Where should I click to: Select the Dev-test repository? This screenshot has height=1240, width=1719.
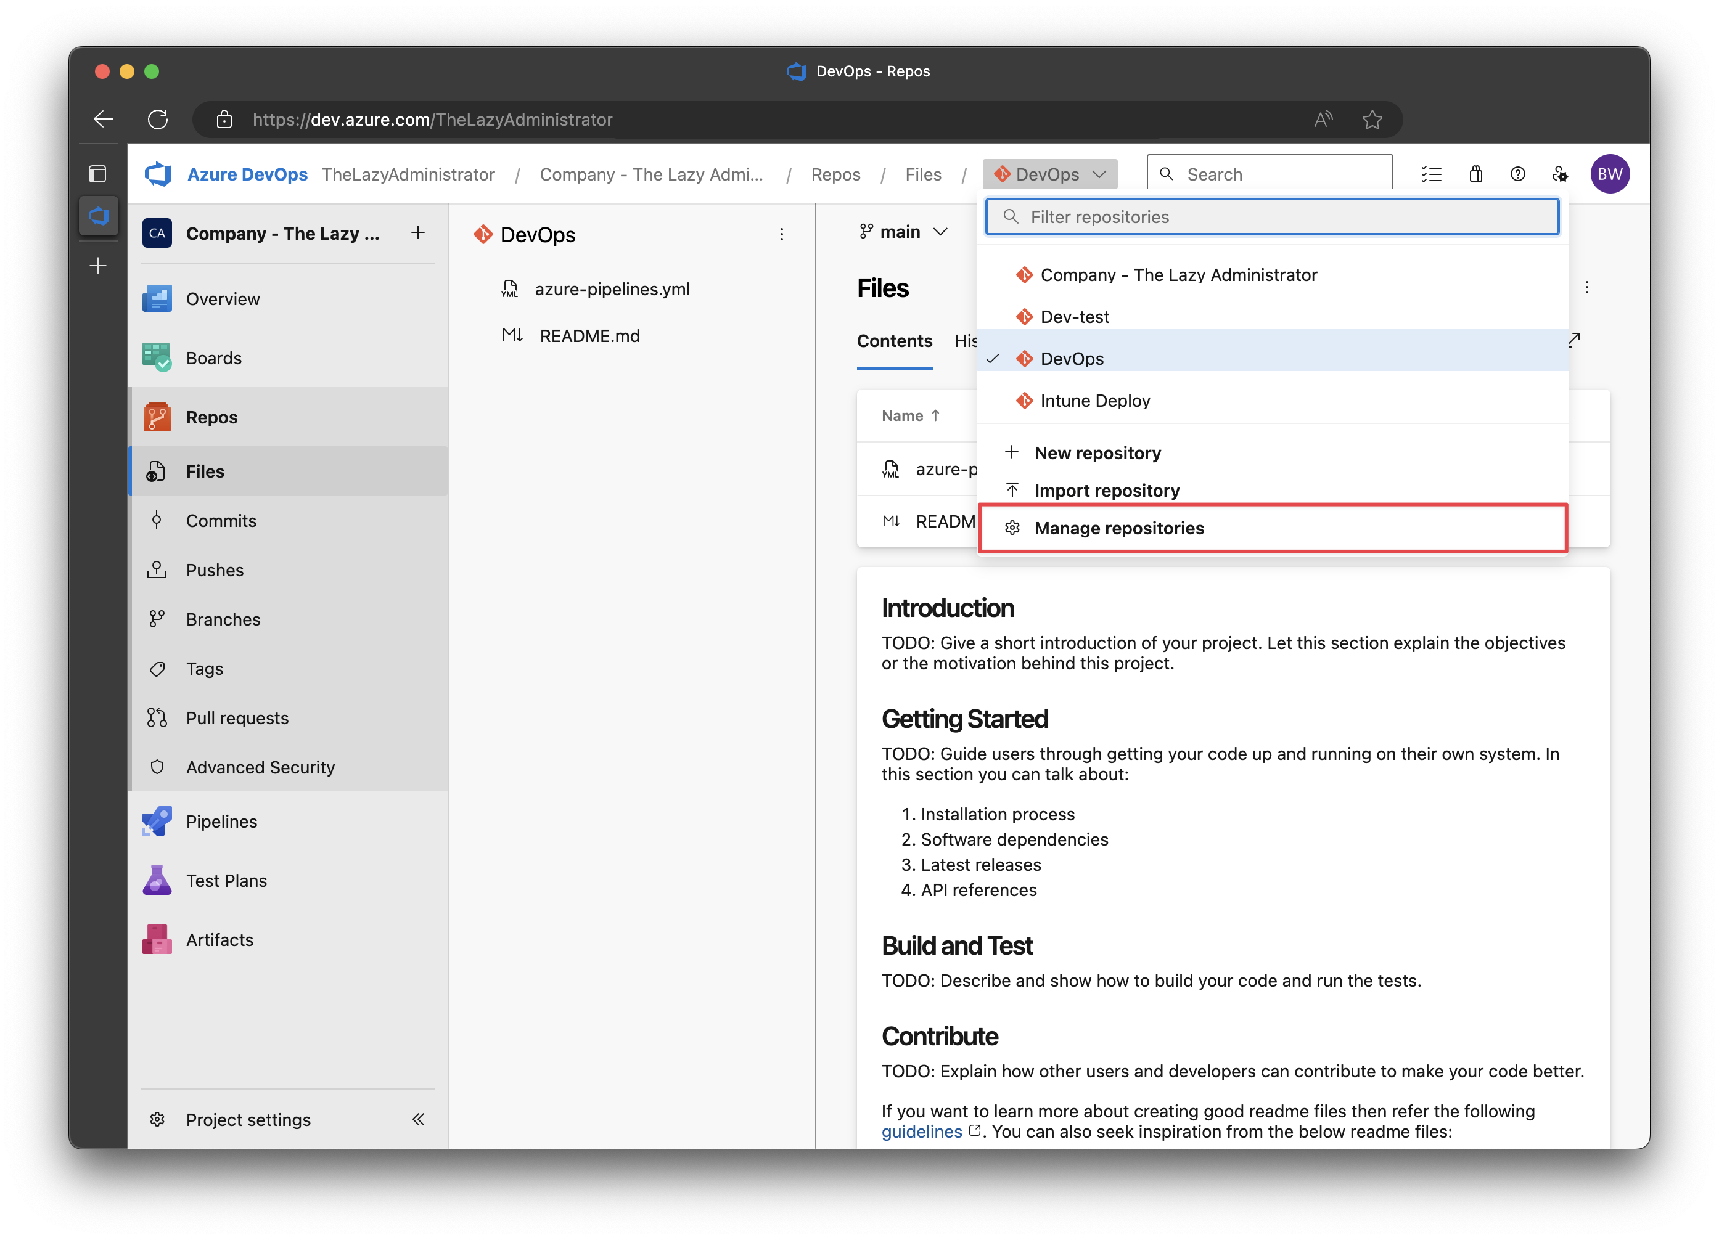[1272, 317]
